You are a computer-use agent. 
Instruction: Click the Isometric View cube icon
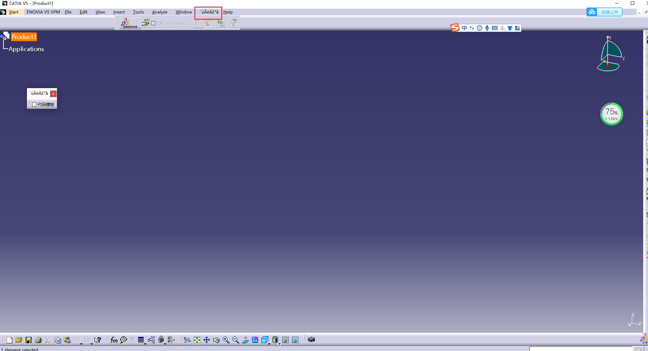265,340
